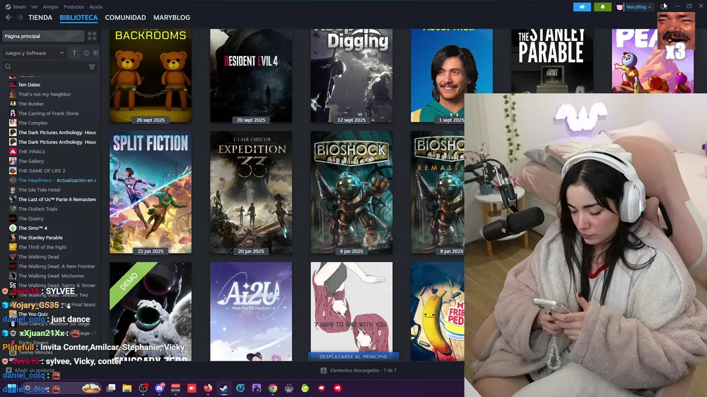Switch library to grid view icon
707x397 pixels.
click(92, 36)
